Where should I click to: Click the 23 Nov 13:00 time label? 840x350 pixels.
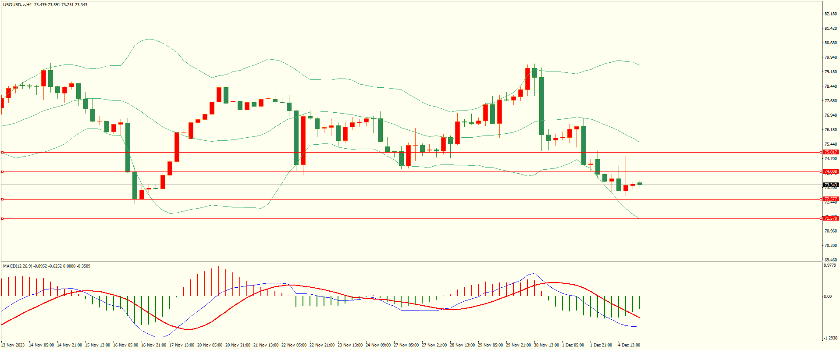[x=350, y=345]
